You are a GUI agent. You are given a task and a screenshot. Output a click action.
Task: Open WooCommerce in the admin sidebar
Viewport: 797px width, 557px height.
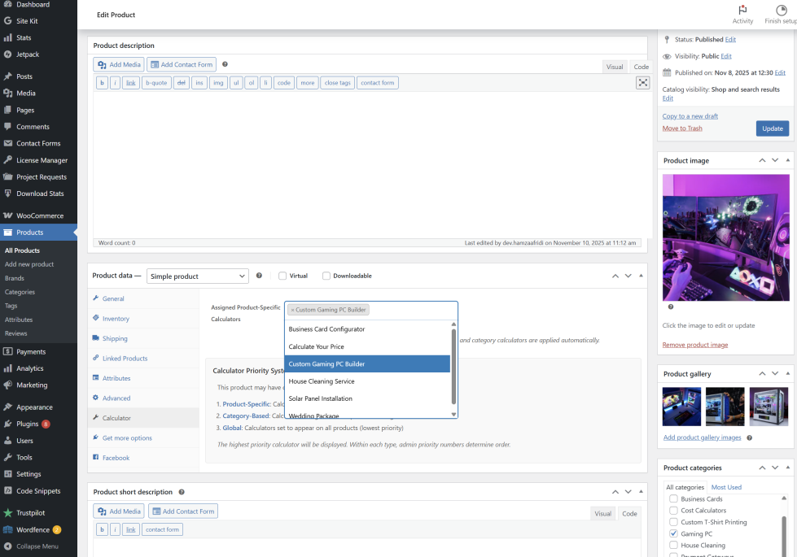tap(39, 215)
